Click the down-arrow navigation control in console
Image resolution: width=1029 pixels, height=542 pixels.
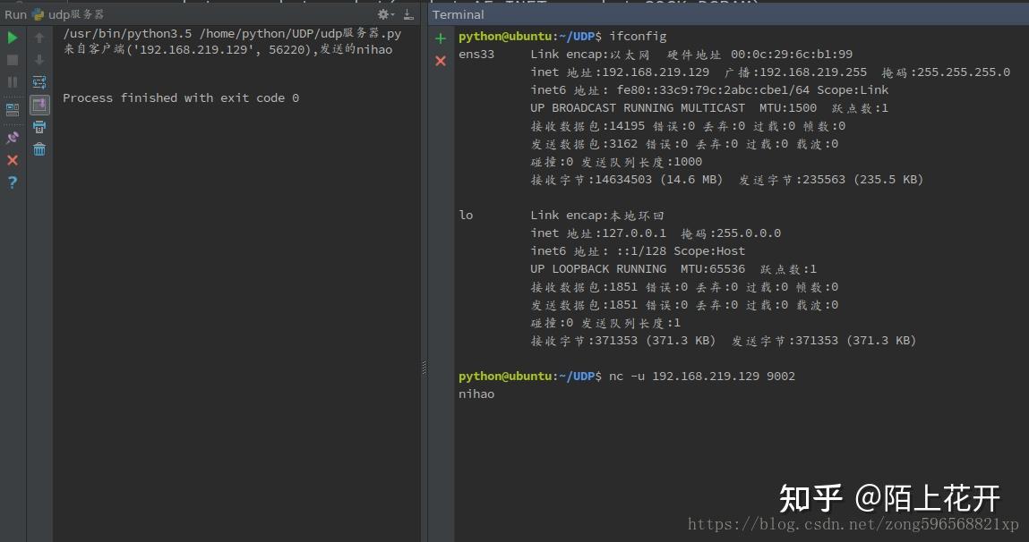coord(39,60)
